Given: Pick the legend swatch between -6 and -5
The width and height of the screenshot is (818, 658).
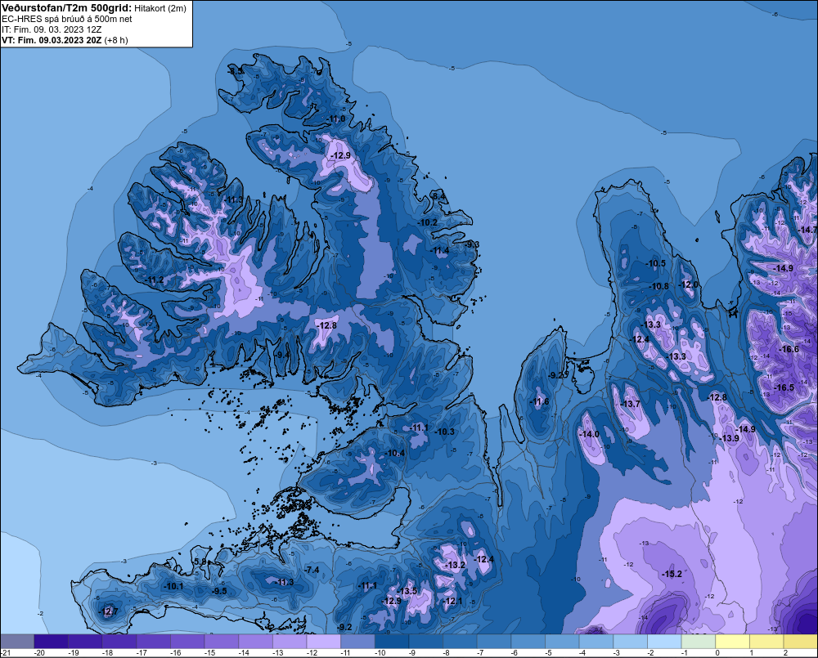Looking at the screenshot, I should (528, 641).
